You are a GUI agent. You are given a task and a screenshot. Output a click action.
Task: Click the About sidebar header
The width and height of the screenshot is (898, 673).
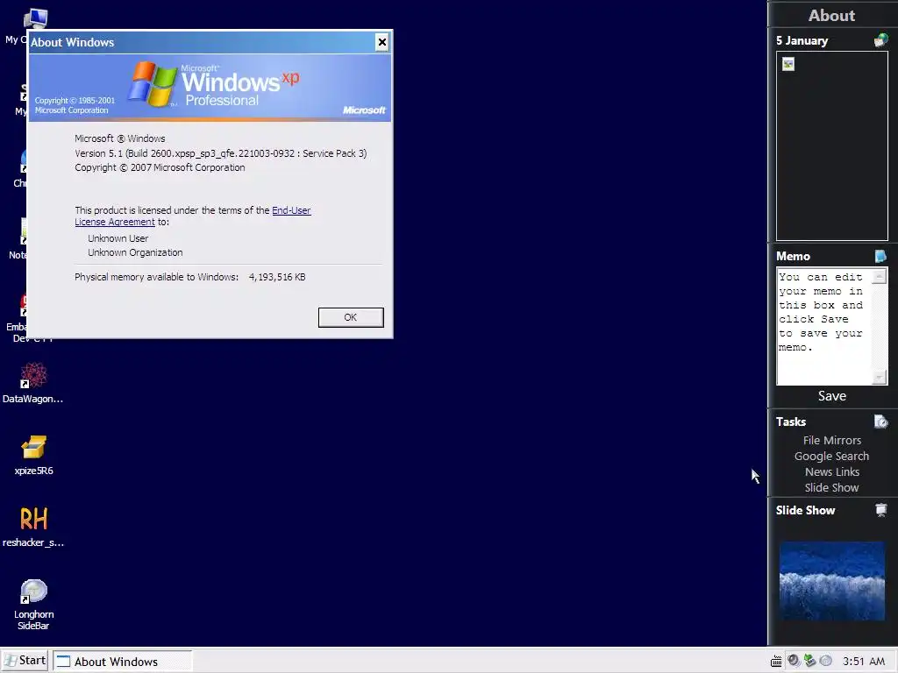click(831, 16)
